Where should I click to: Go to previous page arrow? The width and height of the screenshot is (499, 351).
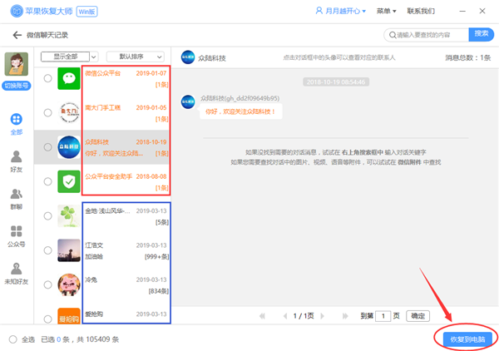(x=285, y=316)
